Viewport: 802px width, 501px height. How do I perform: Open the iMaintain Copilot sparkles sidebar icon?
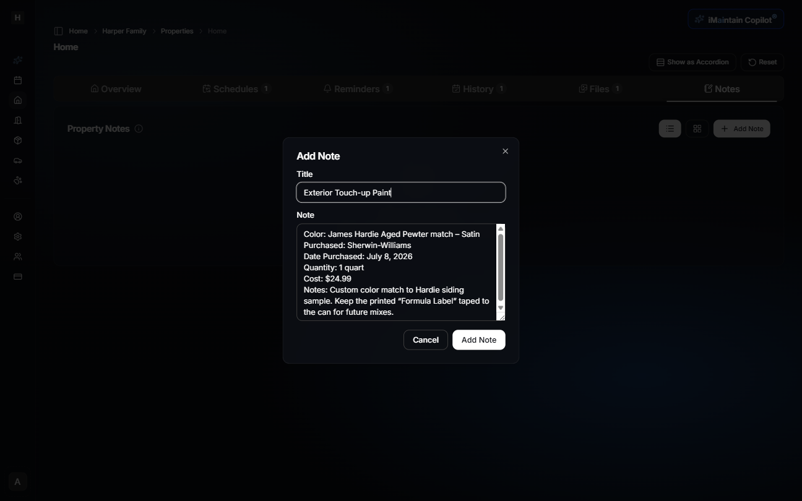click(x=17, y=60)
